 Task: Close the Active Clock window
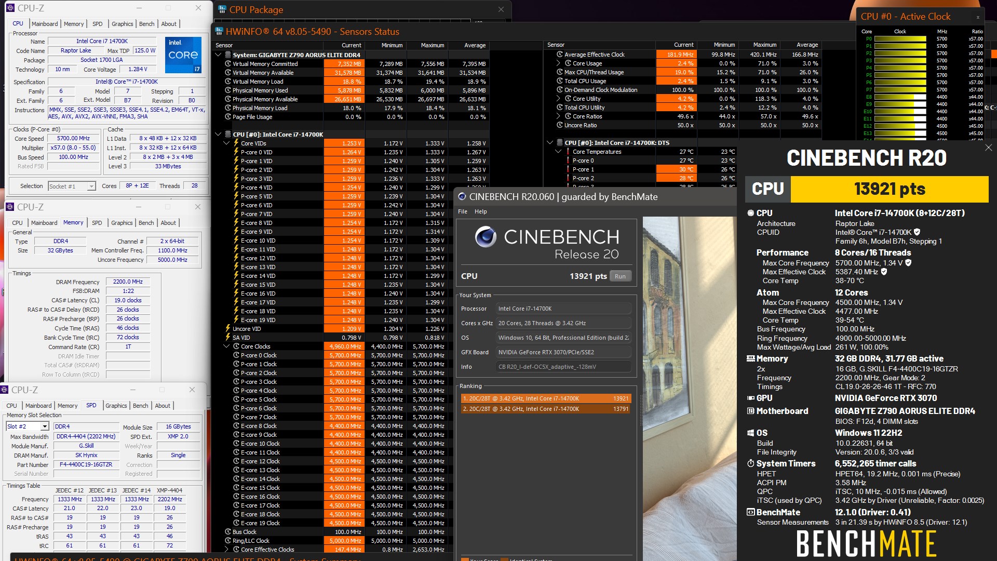(x=978, y=17)
